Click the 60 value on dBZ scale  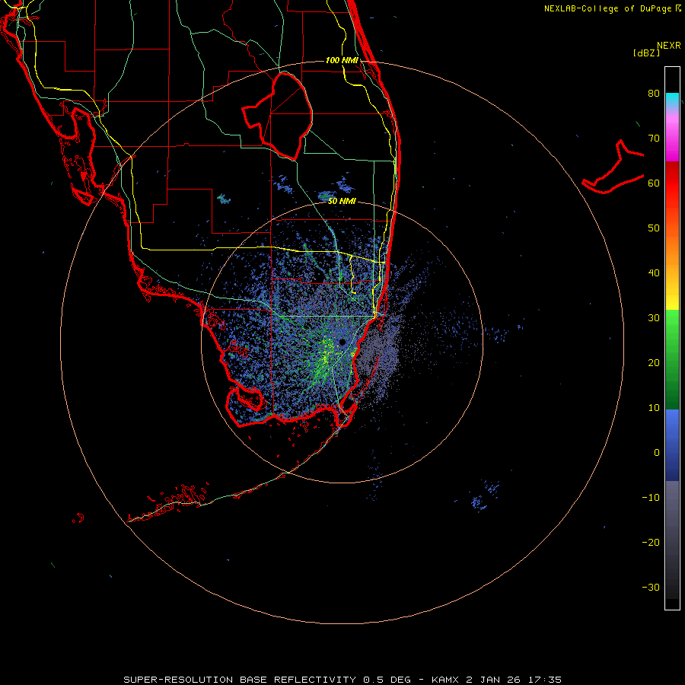click(654, 183)
